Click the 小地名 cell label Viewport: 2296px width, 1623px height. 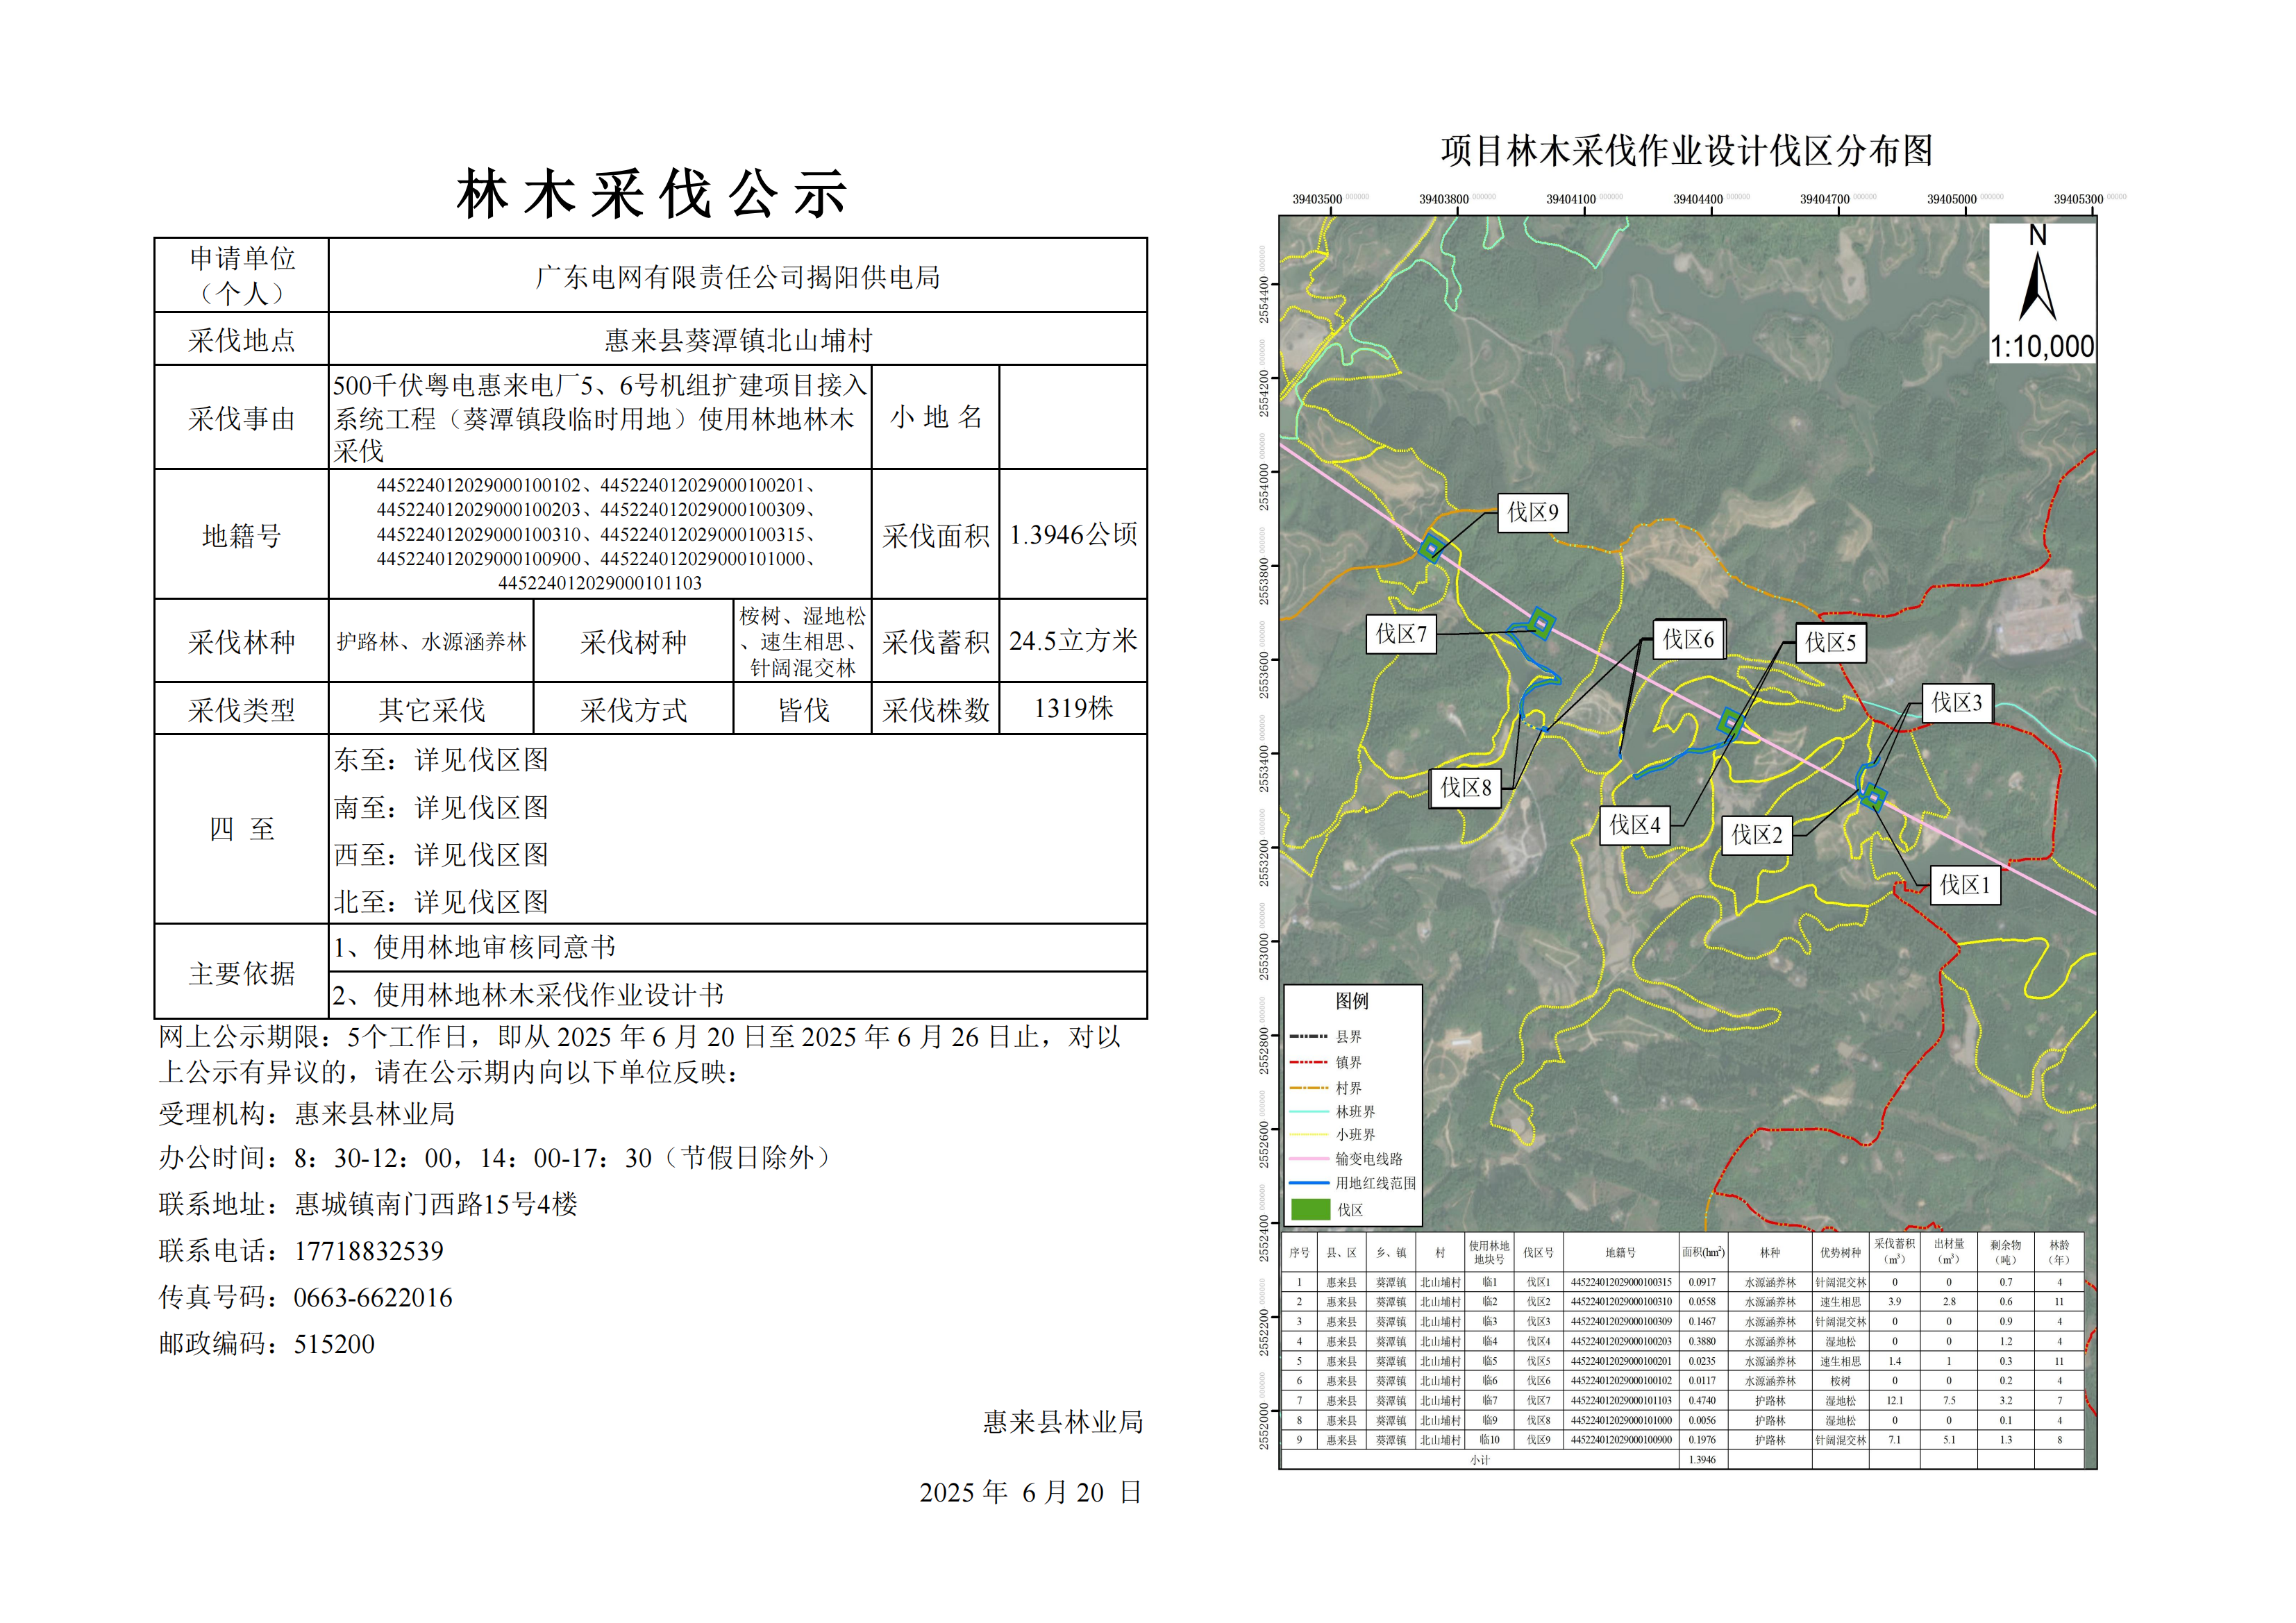tap(936, 417)
